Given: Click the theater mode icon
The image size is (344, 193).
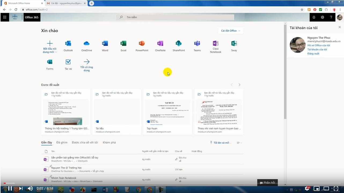Looking at the screenshot, I should (x=326, y=188).
